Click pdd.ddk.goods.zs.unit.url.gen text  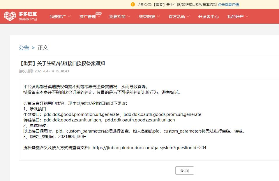tap(73, 120)
